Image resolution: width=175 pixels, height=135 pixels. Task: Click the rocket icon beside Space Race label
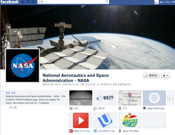pyautogui.click(x=120, y=131)
